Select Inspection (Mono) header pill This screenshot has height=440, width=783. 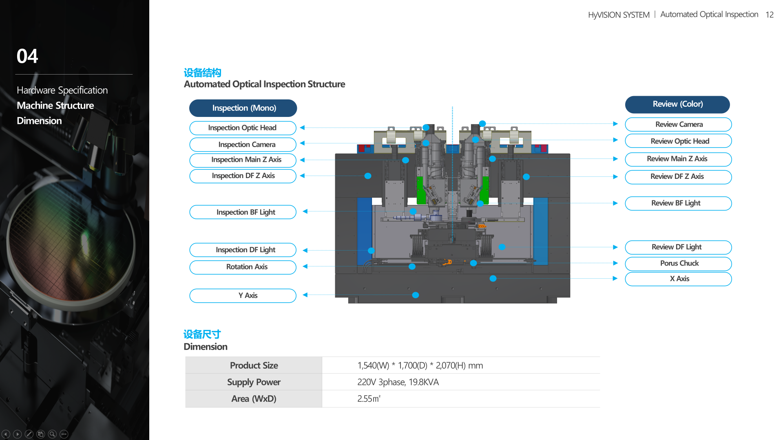point(243,108)
